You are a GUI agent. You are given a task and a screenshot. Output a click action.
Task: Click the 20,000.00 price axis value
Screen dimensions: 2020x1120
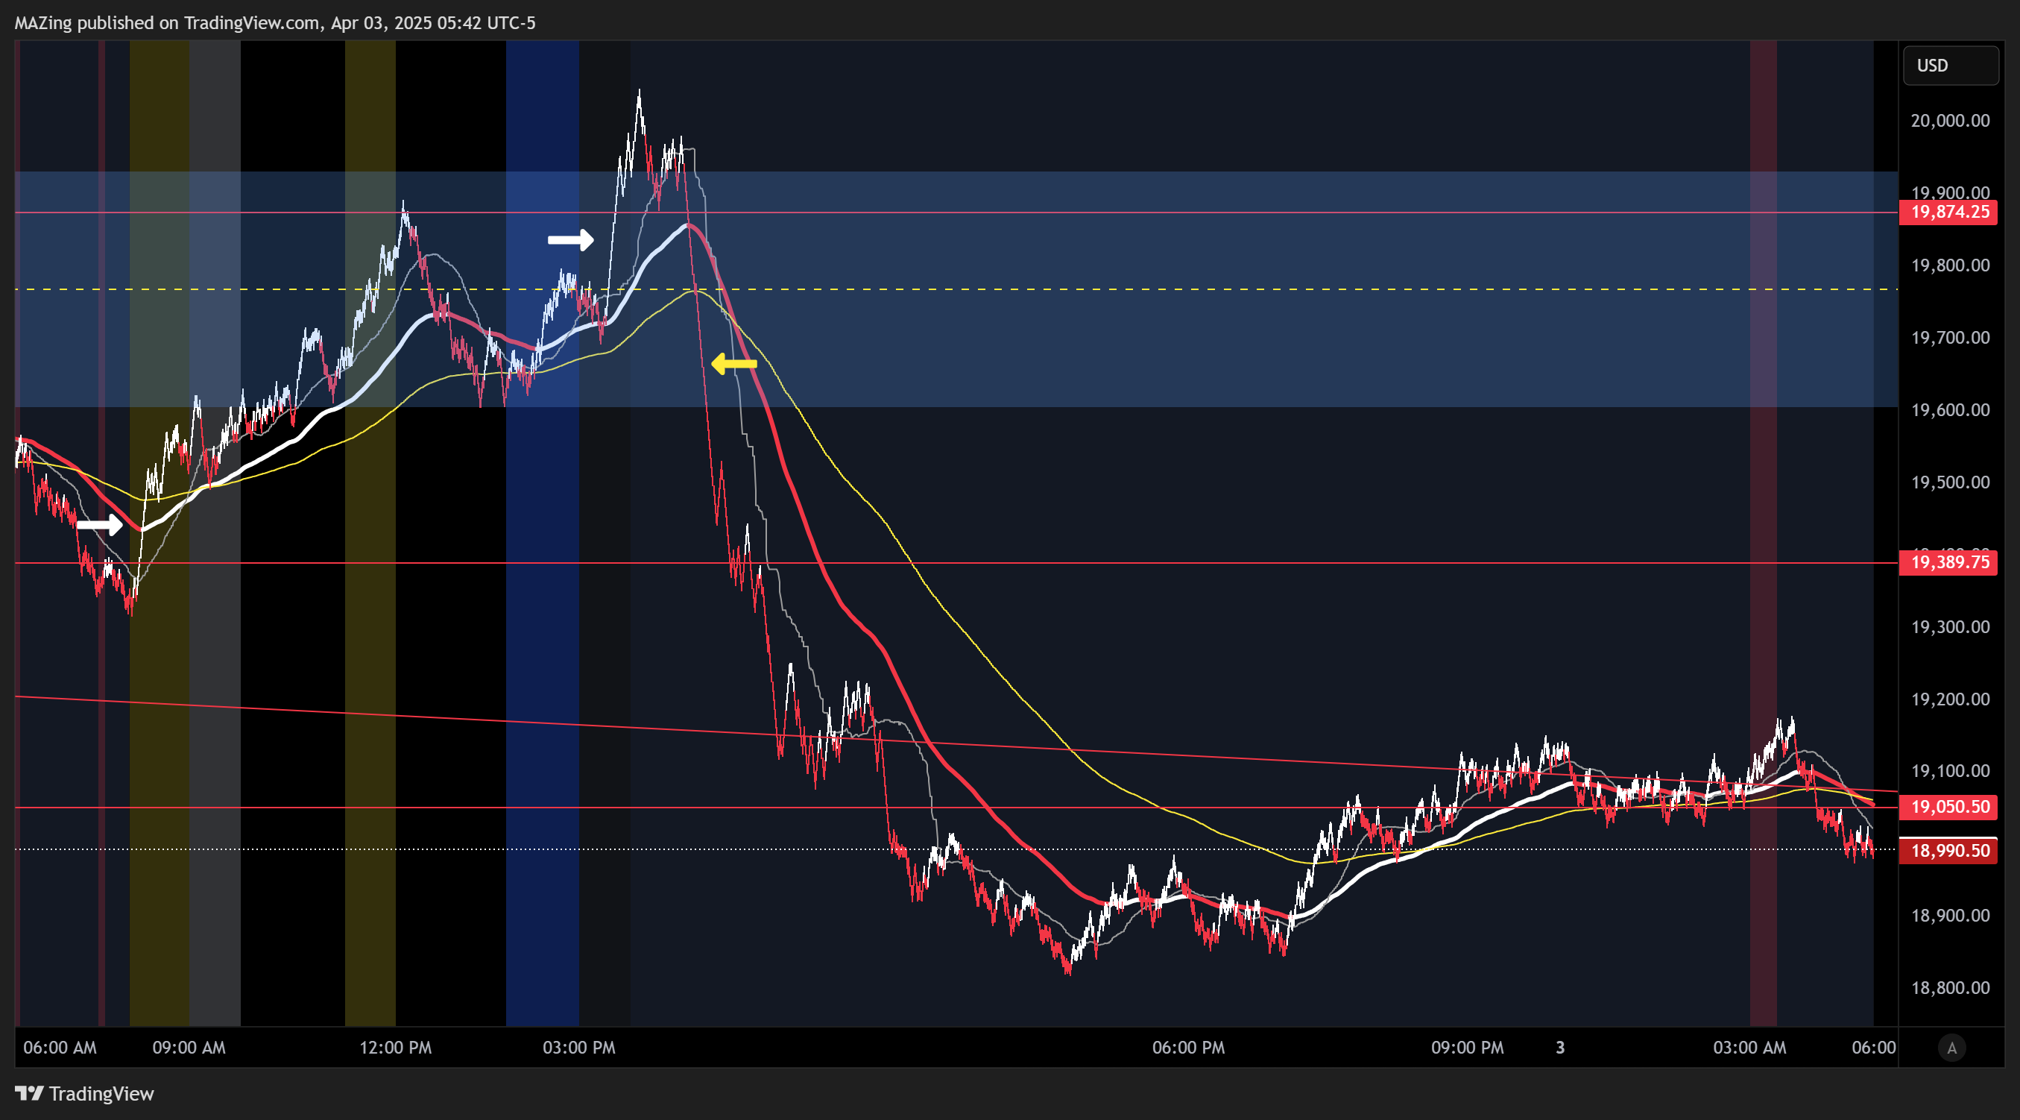point(1950,121)
